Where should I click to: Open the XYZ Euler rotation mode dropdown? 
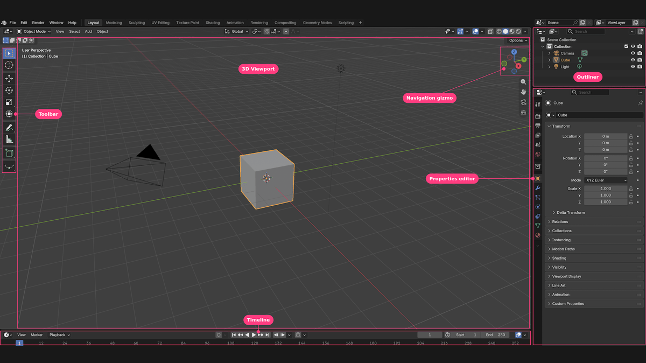tap(606, 180)
